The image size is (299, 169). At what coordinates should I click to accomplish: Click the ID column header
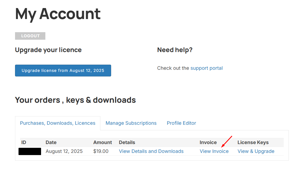24,142
